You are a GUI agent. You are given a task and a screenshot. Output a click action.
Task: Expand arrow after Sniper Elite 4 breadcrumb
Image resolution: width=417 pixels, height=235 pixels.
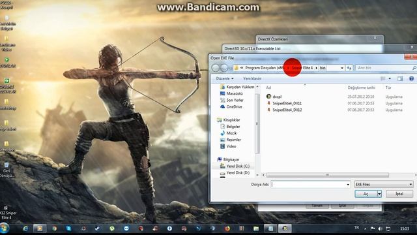pos(317,68)
